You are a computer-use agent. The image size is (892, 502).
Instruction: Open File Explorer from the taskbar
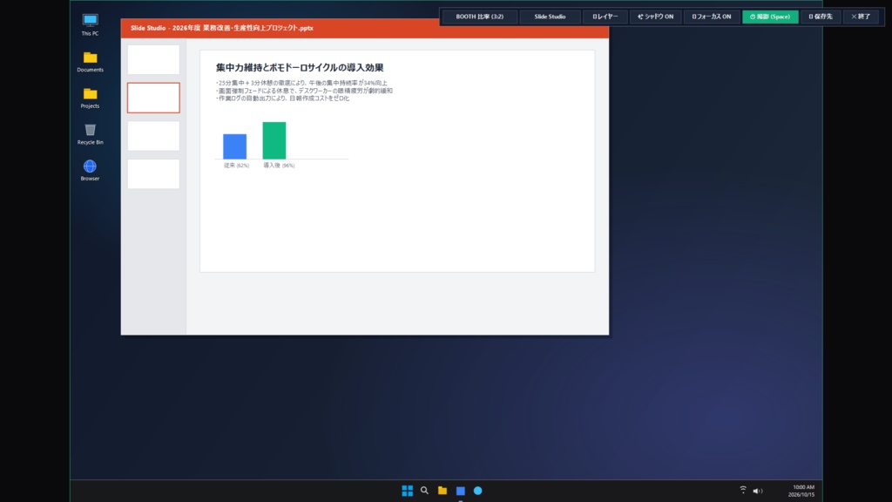tap(443, 490)
